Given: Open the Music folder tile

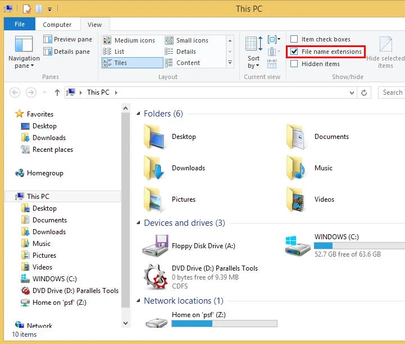Looking at the screenshot, I should pyautogui.click(x=309, y=168).
